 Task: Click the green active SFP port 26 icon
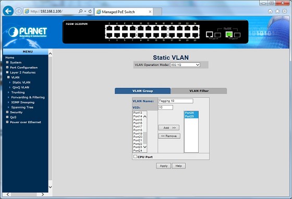[229, 34]
